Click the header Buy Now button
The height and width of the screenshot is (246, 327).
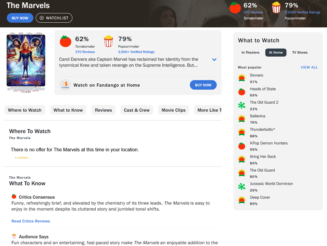coord(20,18)
